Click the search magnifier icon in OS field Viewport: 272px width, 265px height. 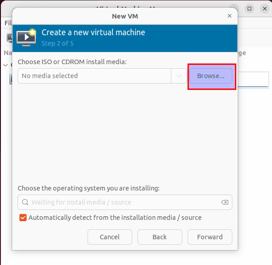[x=25, y=202]
